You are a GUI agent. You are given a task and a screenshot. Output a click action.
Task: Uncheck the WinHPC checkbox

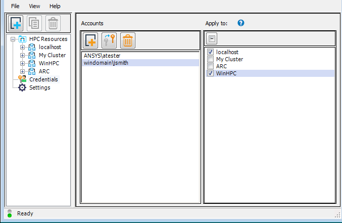210,73
